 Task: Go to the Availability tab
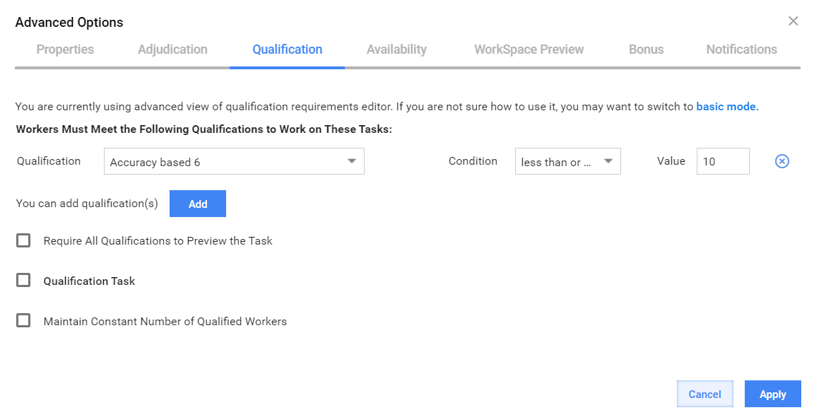396,49
